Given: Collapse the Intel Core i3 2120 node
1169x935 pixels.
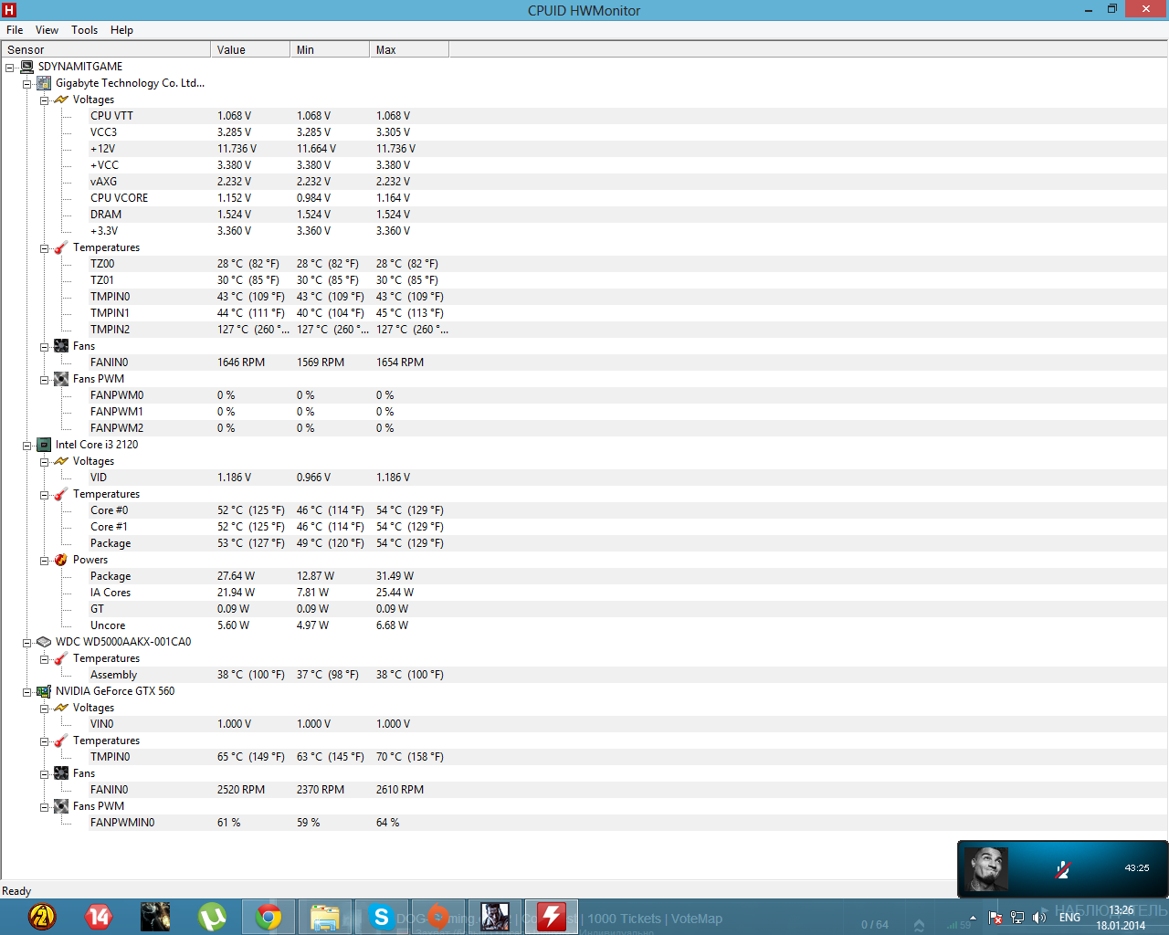Looking at the screenshot, I should coord(27,446).
